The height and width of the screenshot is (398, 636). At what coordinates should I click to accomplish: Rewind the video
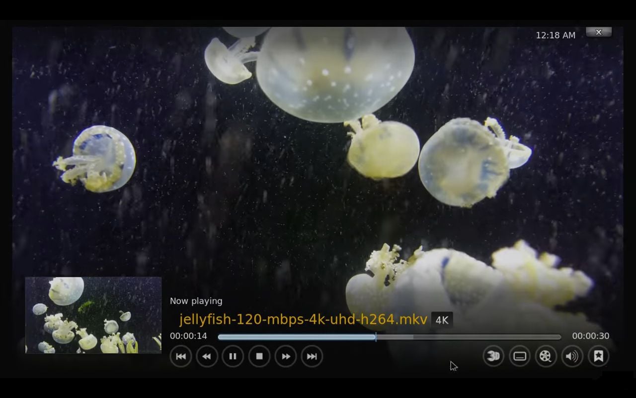pos(207,356)
